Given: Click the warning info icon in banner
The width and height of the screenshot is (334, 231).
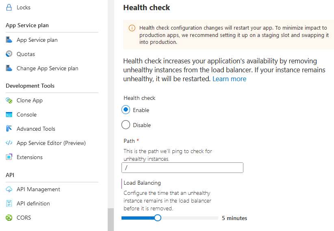Looking at the screenshot, I should click(x=132, y=28).
